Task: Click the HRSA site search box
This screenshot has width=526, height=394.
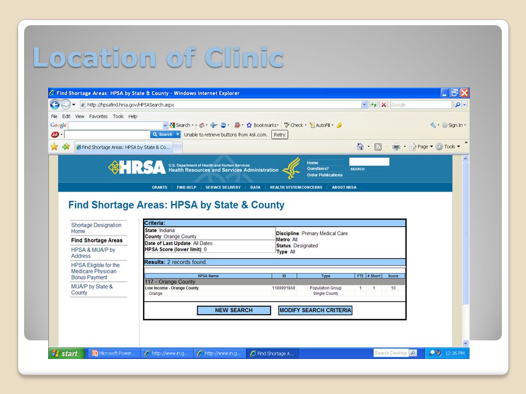Action: tap(369, 162)
